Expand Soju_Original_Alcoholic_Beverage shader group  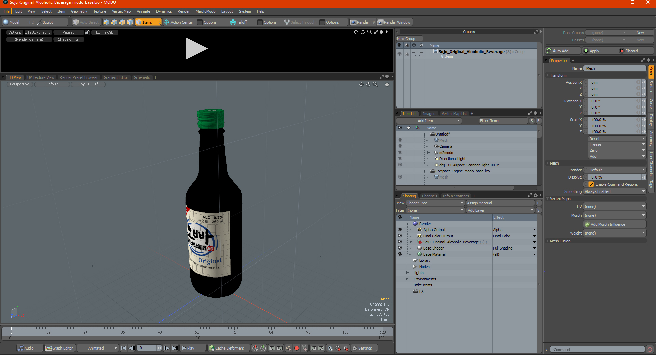tap(411, 242)
